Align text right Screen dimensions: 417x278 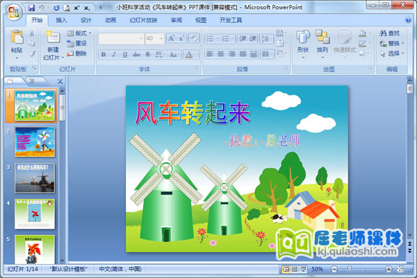(x=231, y=54)
